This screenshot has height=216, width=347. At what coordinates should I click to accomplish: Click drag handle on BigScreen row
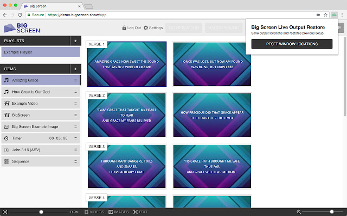[x=75, y=115]
